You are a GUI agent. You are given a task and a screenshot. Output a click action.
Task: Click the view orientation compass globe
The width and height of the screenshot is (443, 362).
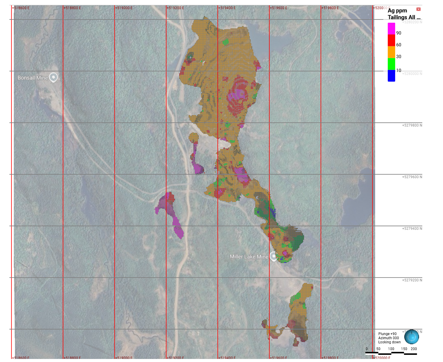411,337
